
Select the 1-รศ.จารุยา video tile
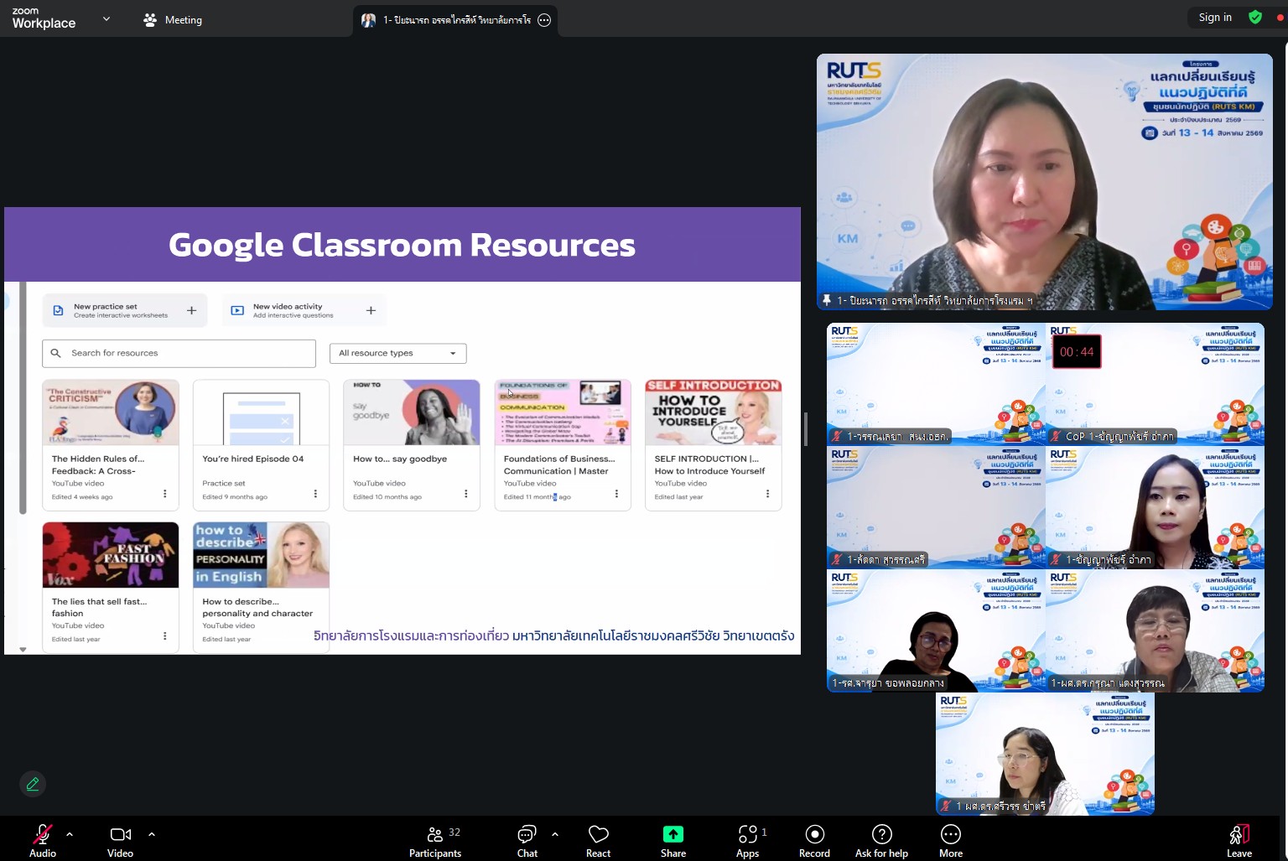click(x=936, y=631)
